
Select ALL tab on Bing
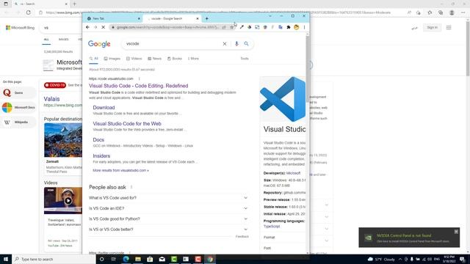(x=46, y=40)
